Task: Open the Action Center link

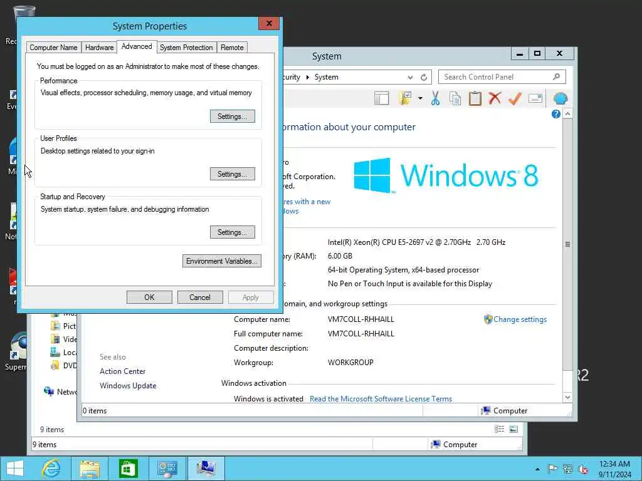Action: click(x=122, y=371)
